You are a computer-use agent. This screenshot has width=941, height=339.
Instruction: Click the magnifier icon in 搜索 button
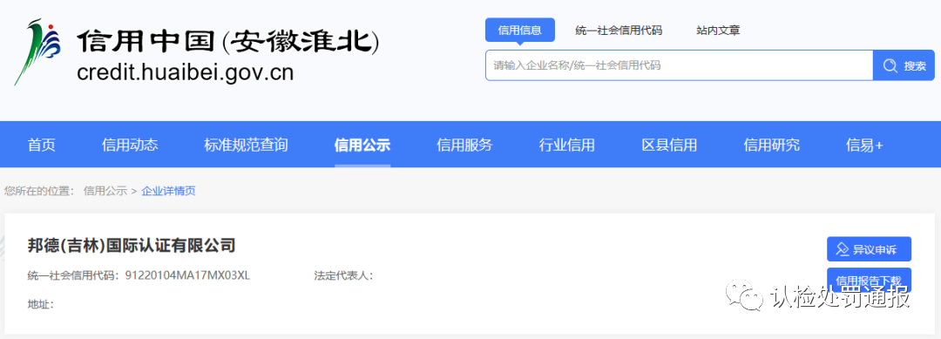tap(890, 65)
